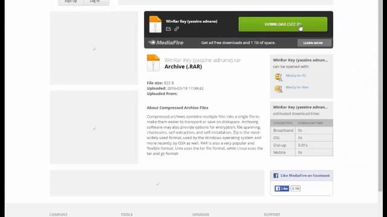Click the Facebook Like button
The height and width of the screenshot is (217, 387).
[282, 189]
